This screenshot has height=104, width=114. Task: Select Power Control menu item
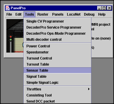click(x=58, y=46)
